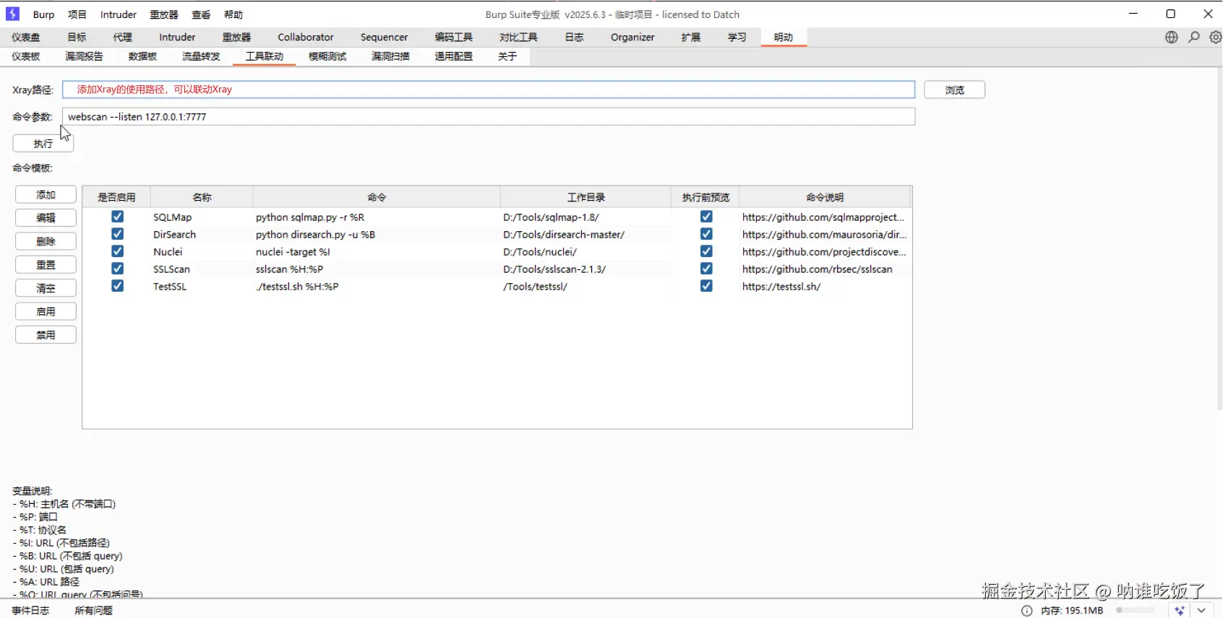This screenshot has height=618, width=1223.
Task: Switch to the Intruder main tab
Action: pyautogui.click(x=177, y=38)
